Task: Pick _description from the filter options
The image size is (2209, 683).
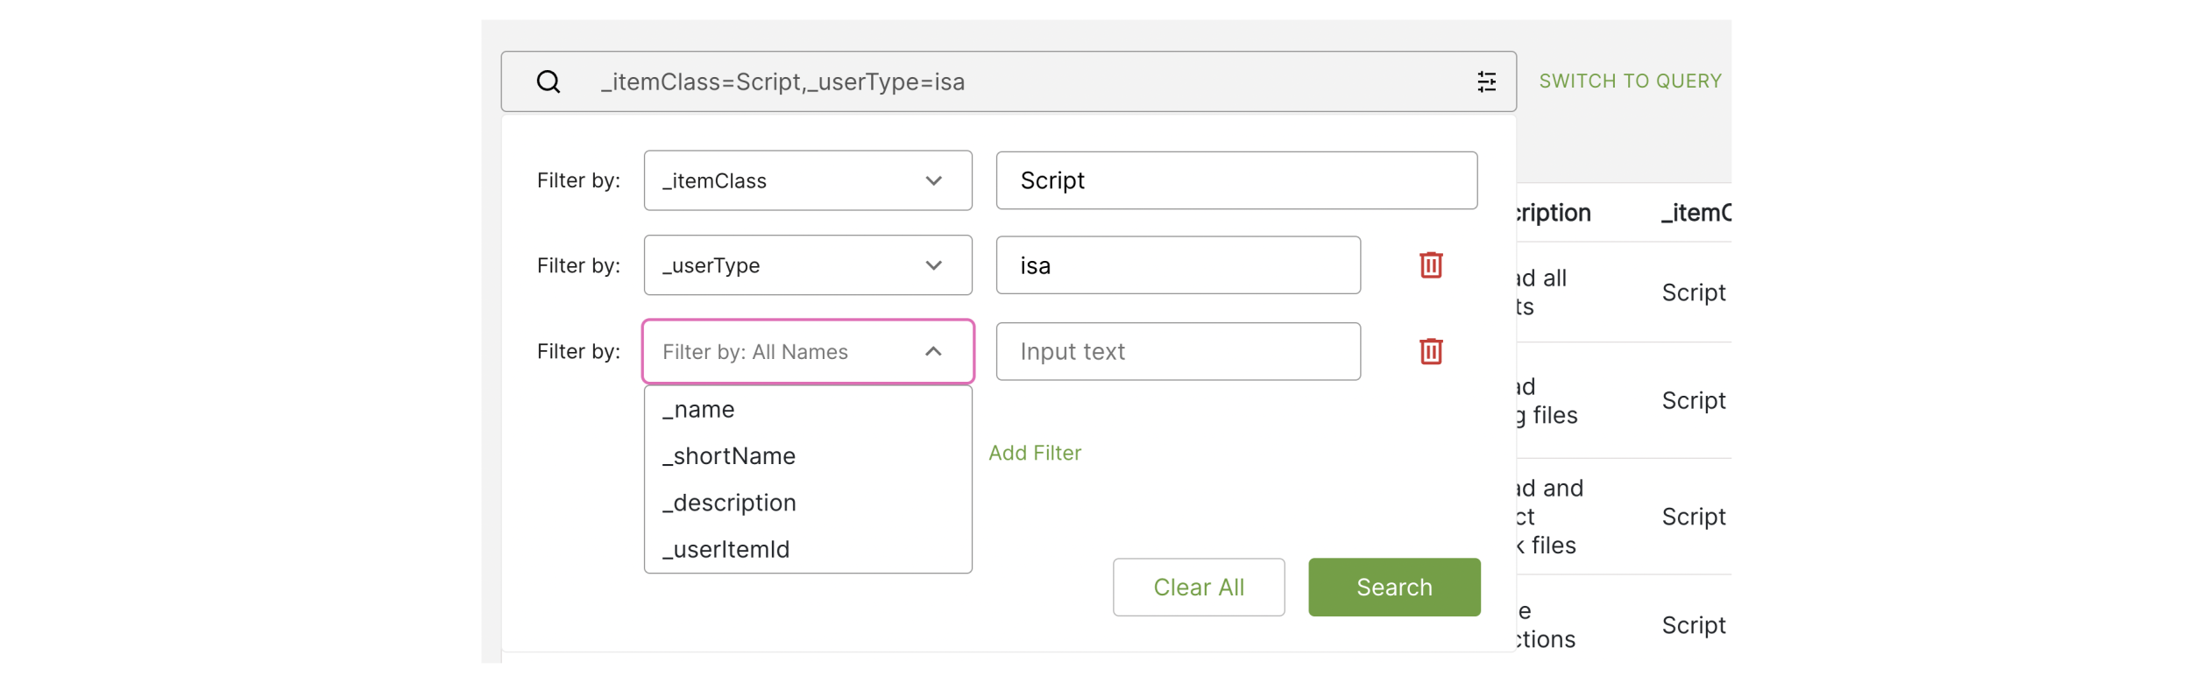Action: pyautogui.click(x=729, y=503)
